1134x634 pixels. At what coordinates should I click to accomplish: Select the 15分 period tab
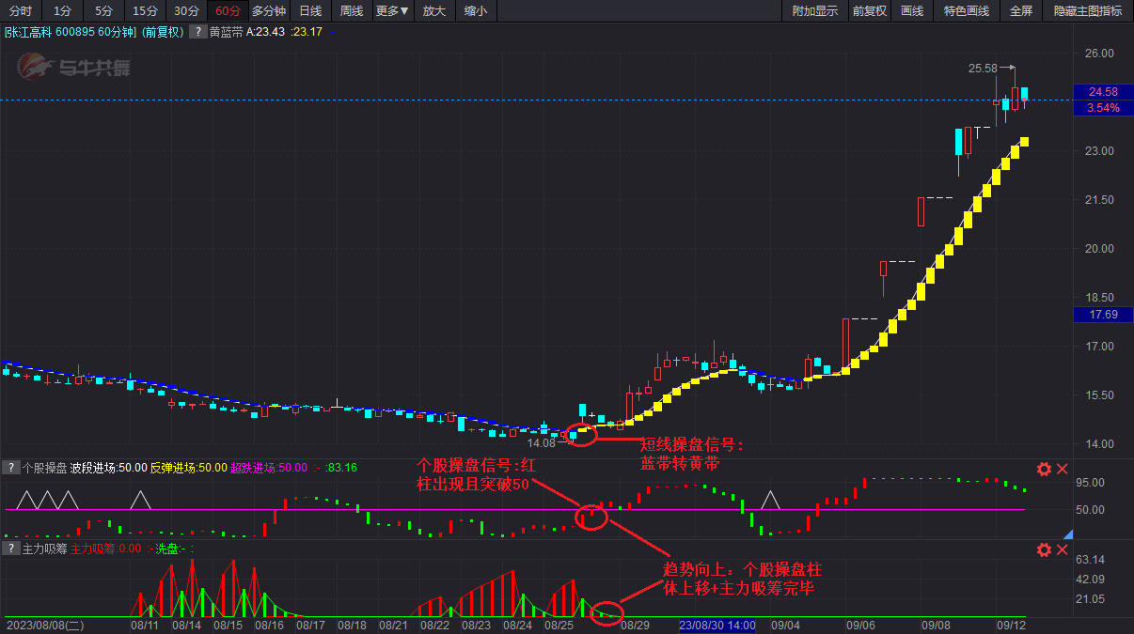(x=145, y=11)
